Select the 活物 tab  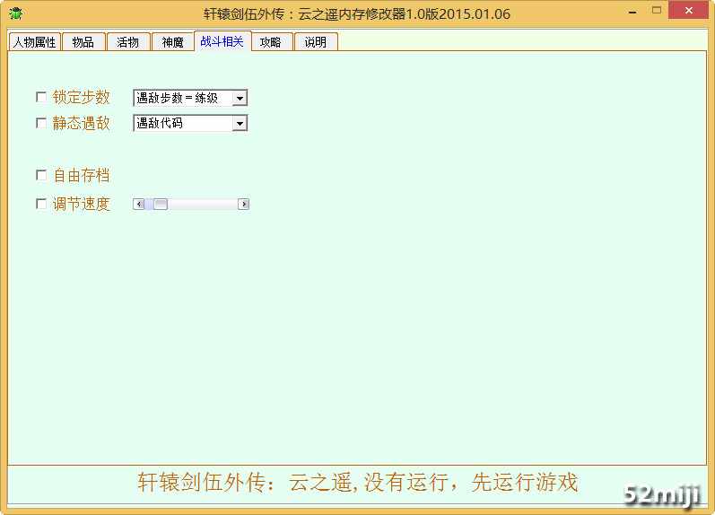pos(128,42)
